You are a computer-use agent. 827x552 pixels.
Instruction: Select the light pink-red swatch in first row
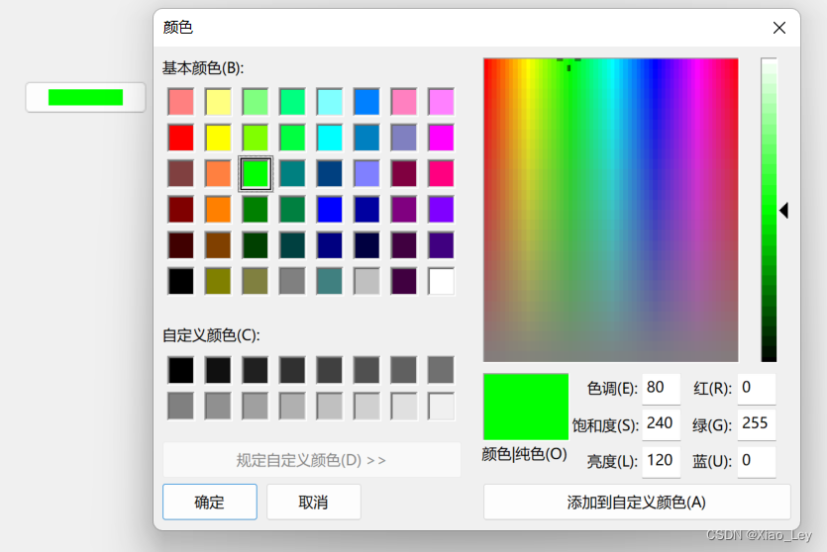[x=181, y=102]
